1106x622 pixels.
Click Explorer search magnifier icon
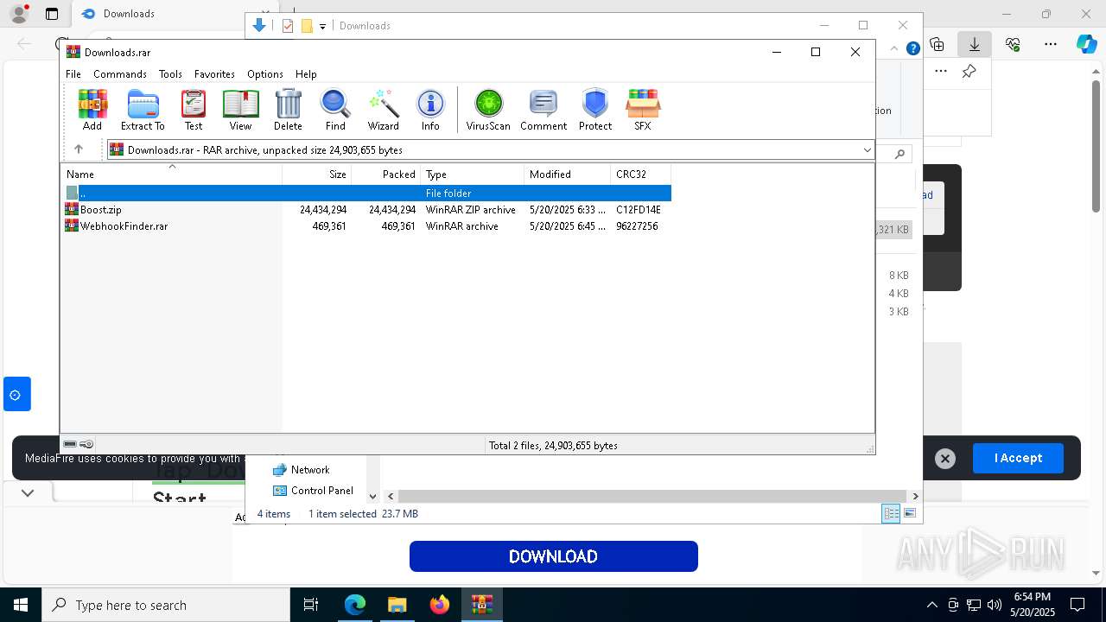pyautogui.click(x=899, y=154)
